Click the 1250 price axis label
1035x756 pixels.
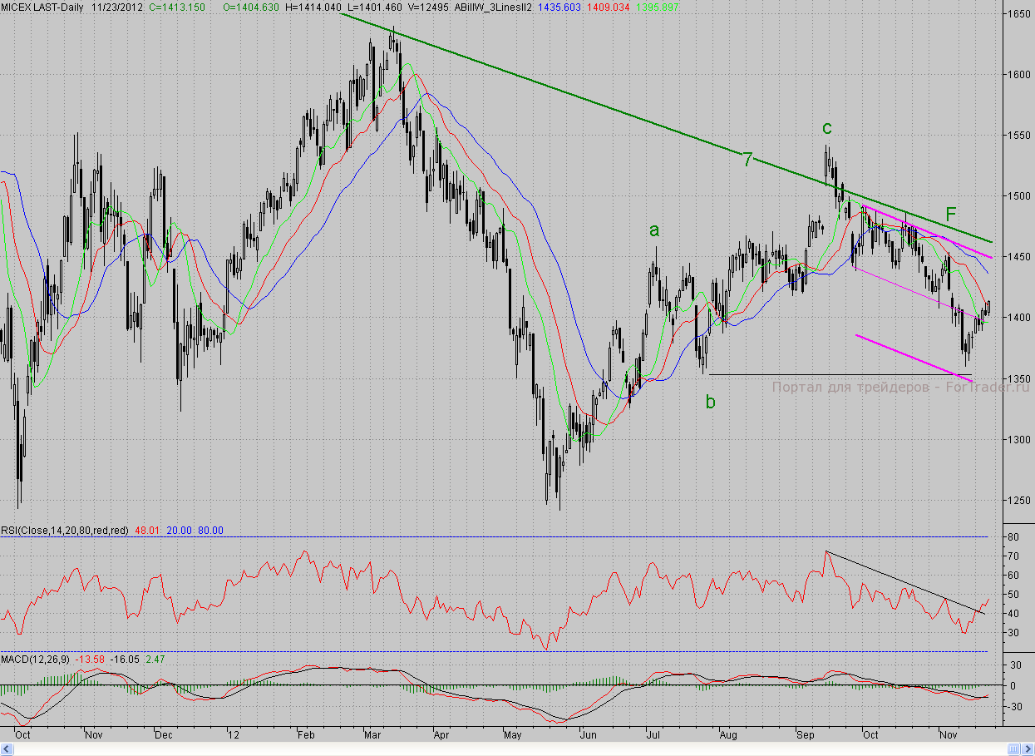point(1019,501)
